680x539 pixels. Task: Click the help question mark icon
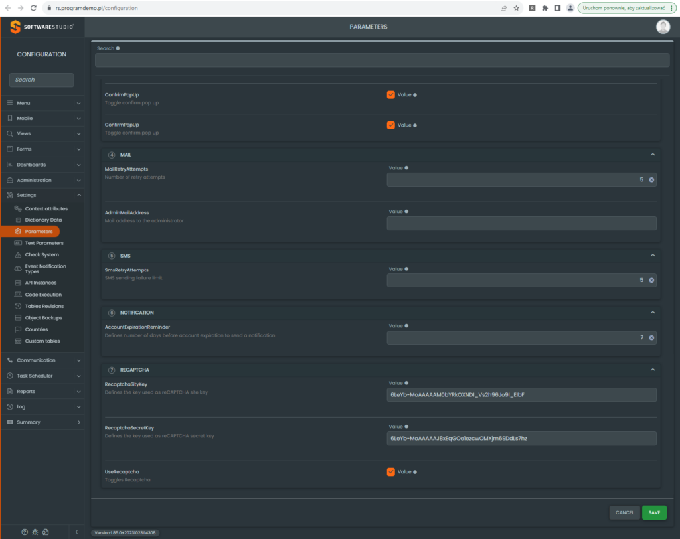tap(25, 532)
